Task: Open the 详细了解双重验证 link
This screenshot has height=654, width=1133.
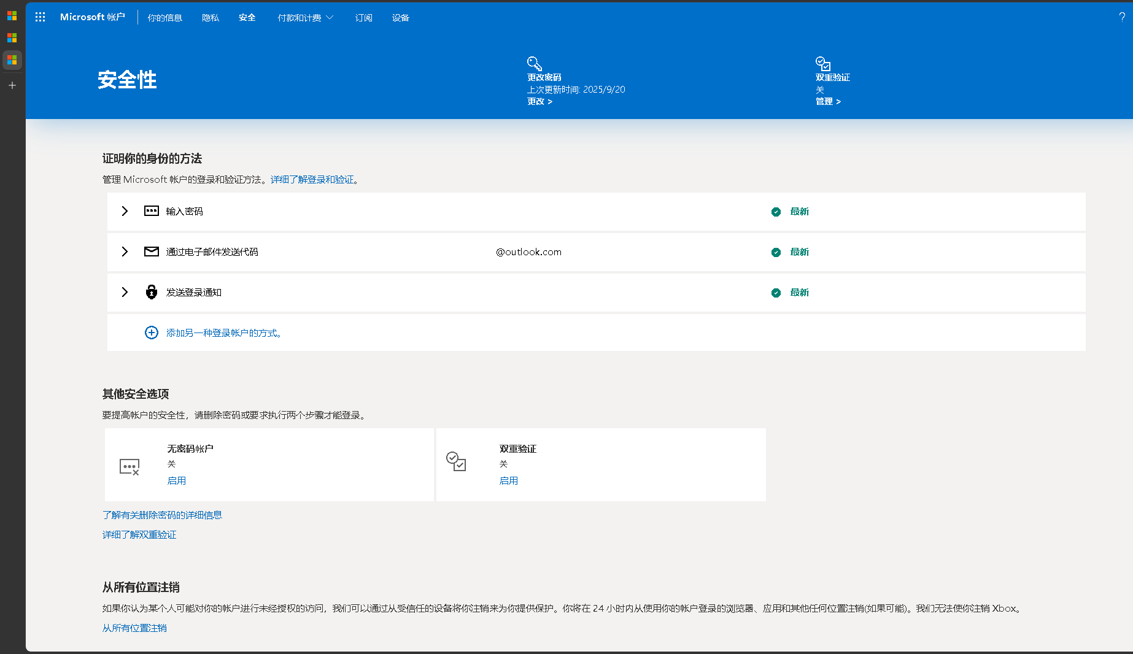Action: click(x=139, y=534)
